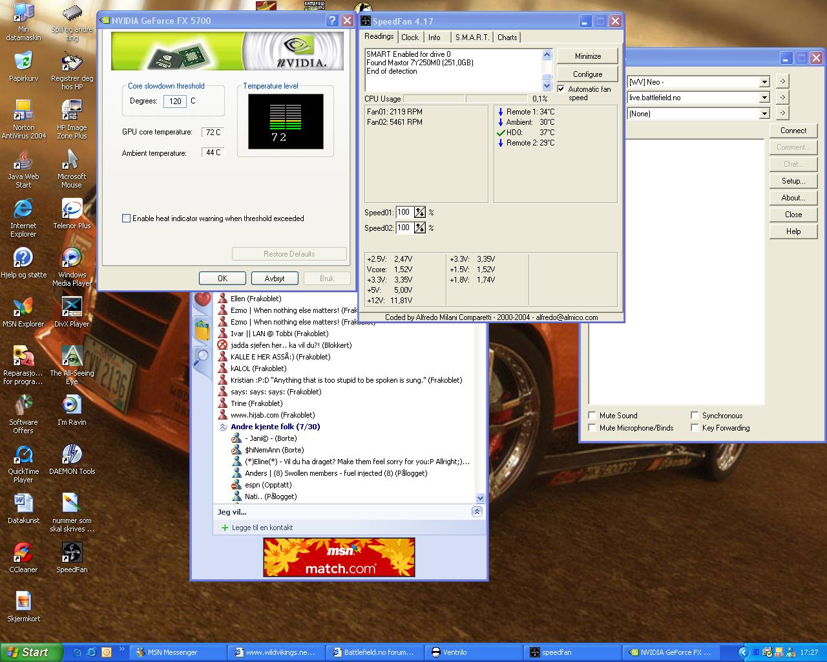Click OK in the NVIDIA dialog
Screen dimensions: 827x662
point(222,279)
